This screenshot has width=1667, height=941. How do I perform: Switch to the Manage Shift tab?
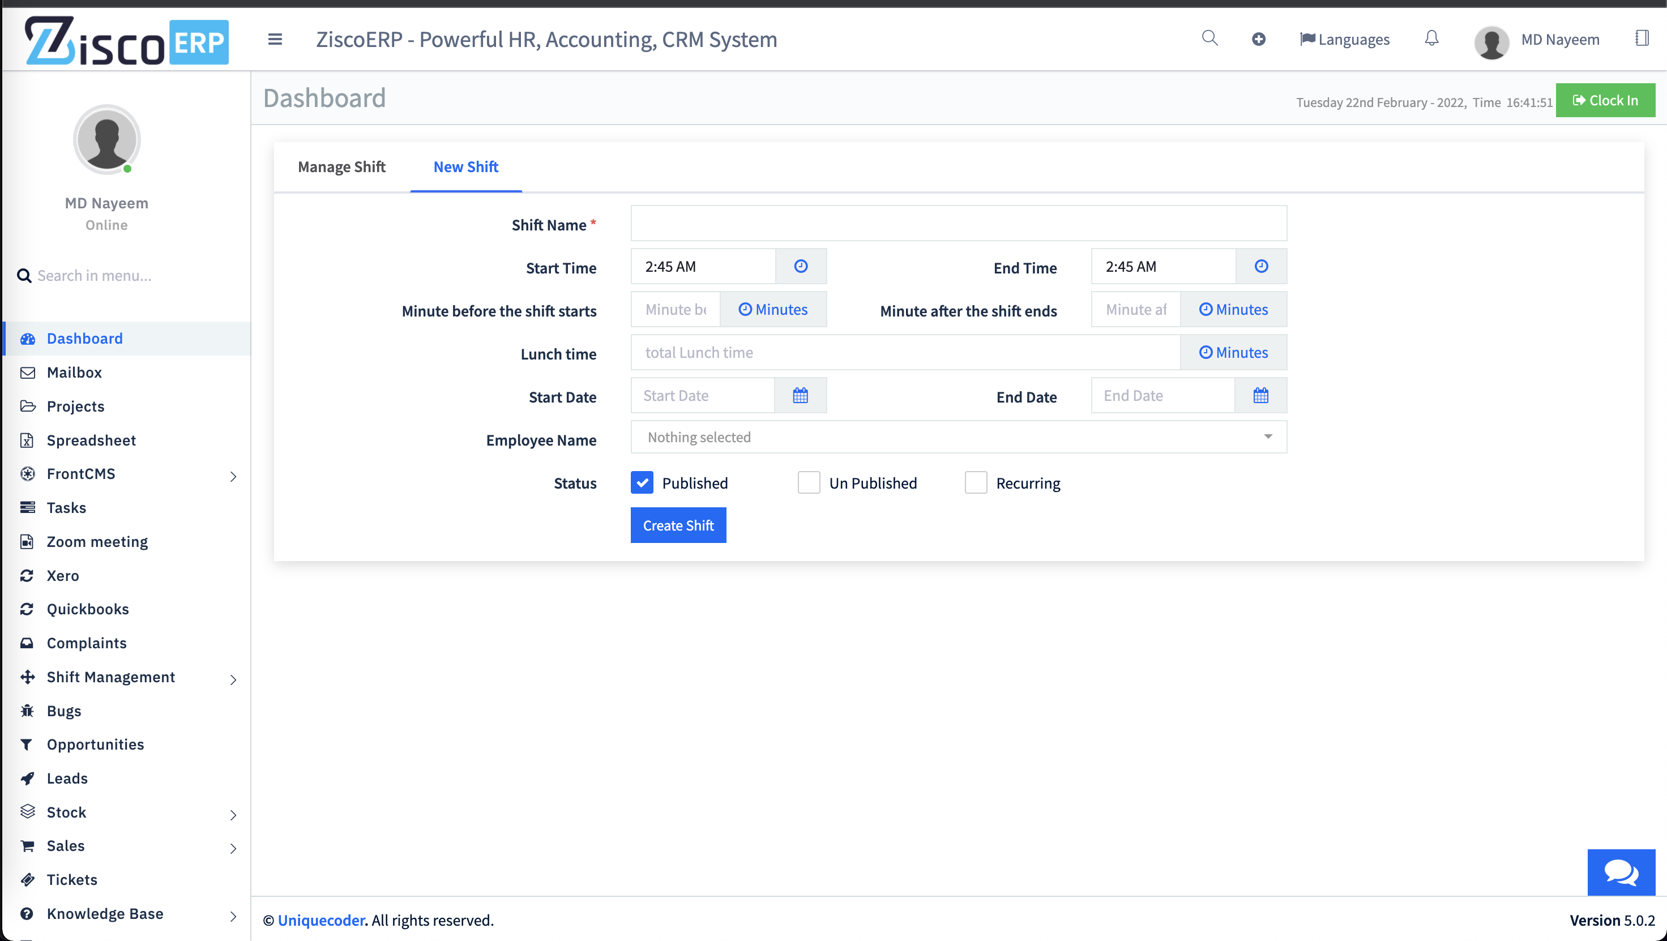pyautogui.click(x=341, y=167)
